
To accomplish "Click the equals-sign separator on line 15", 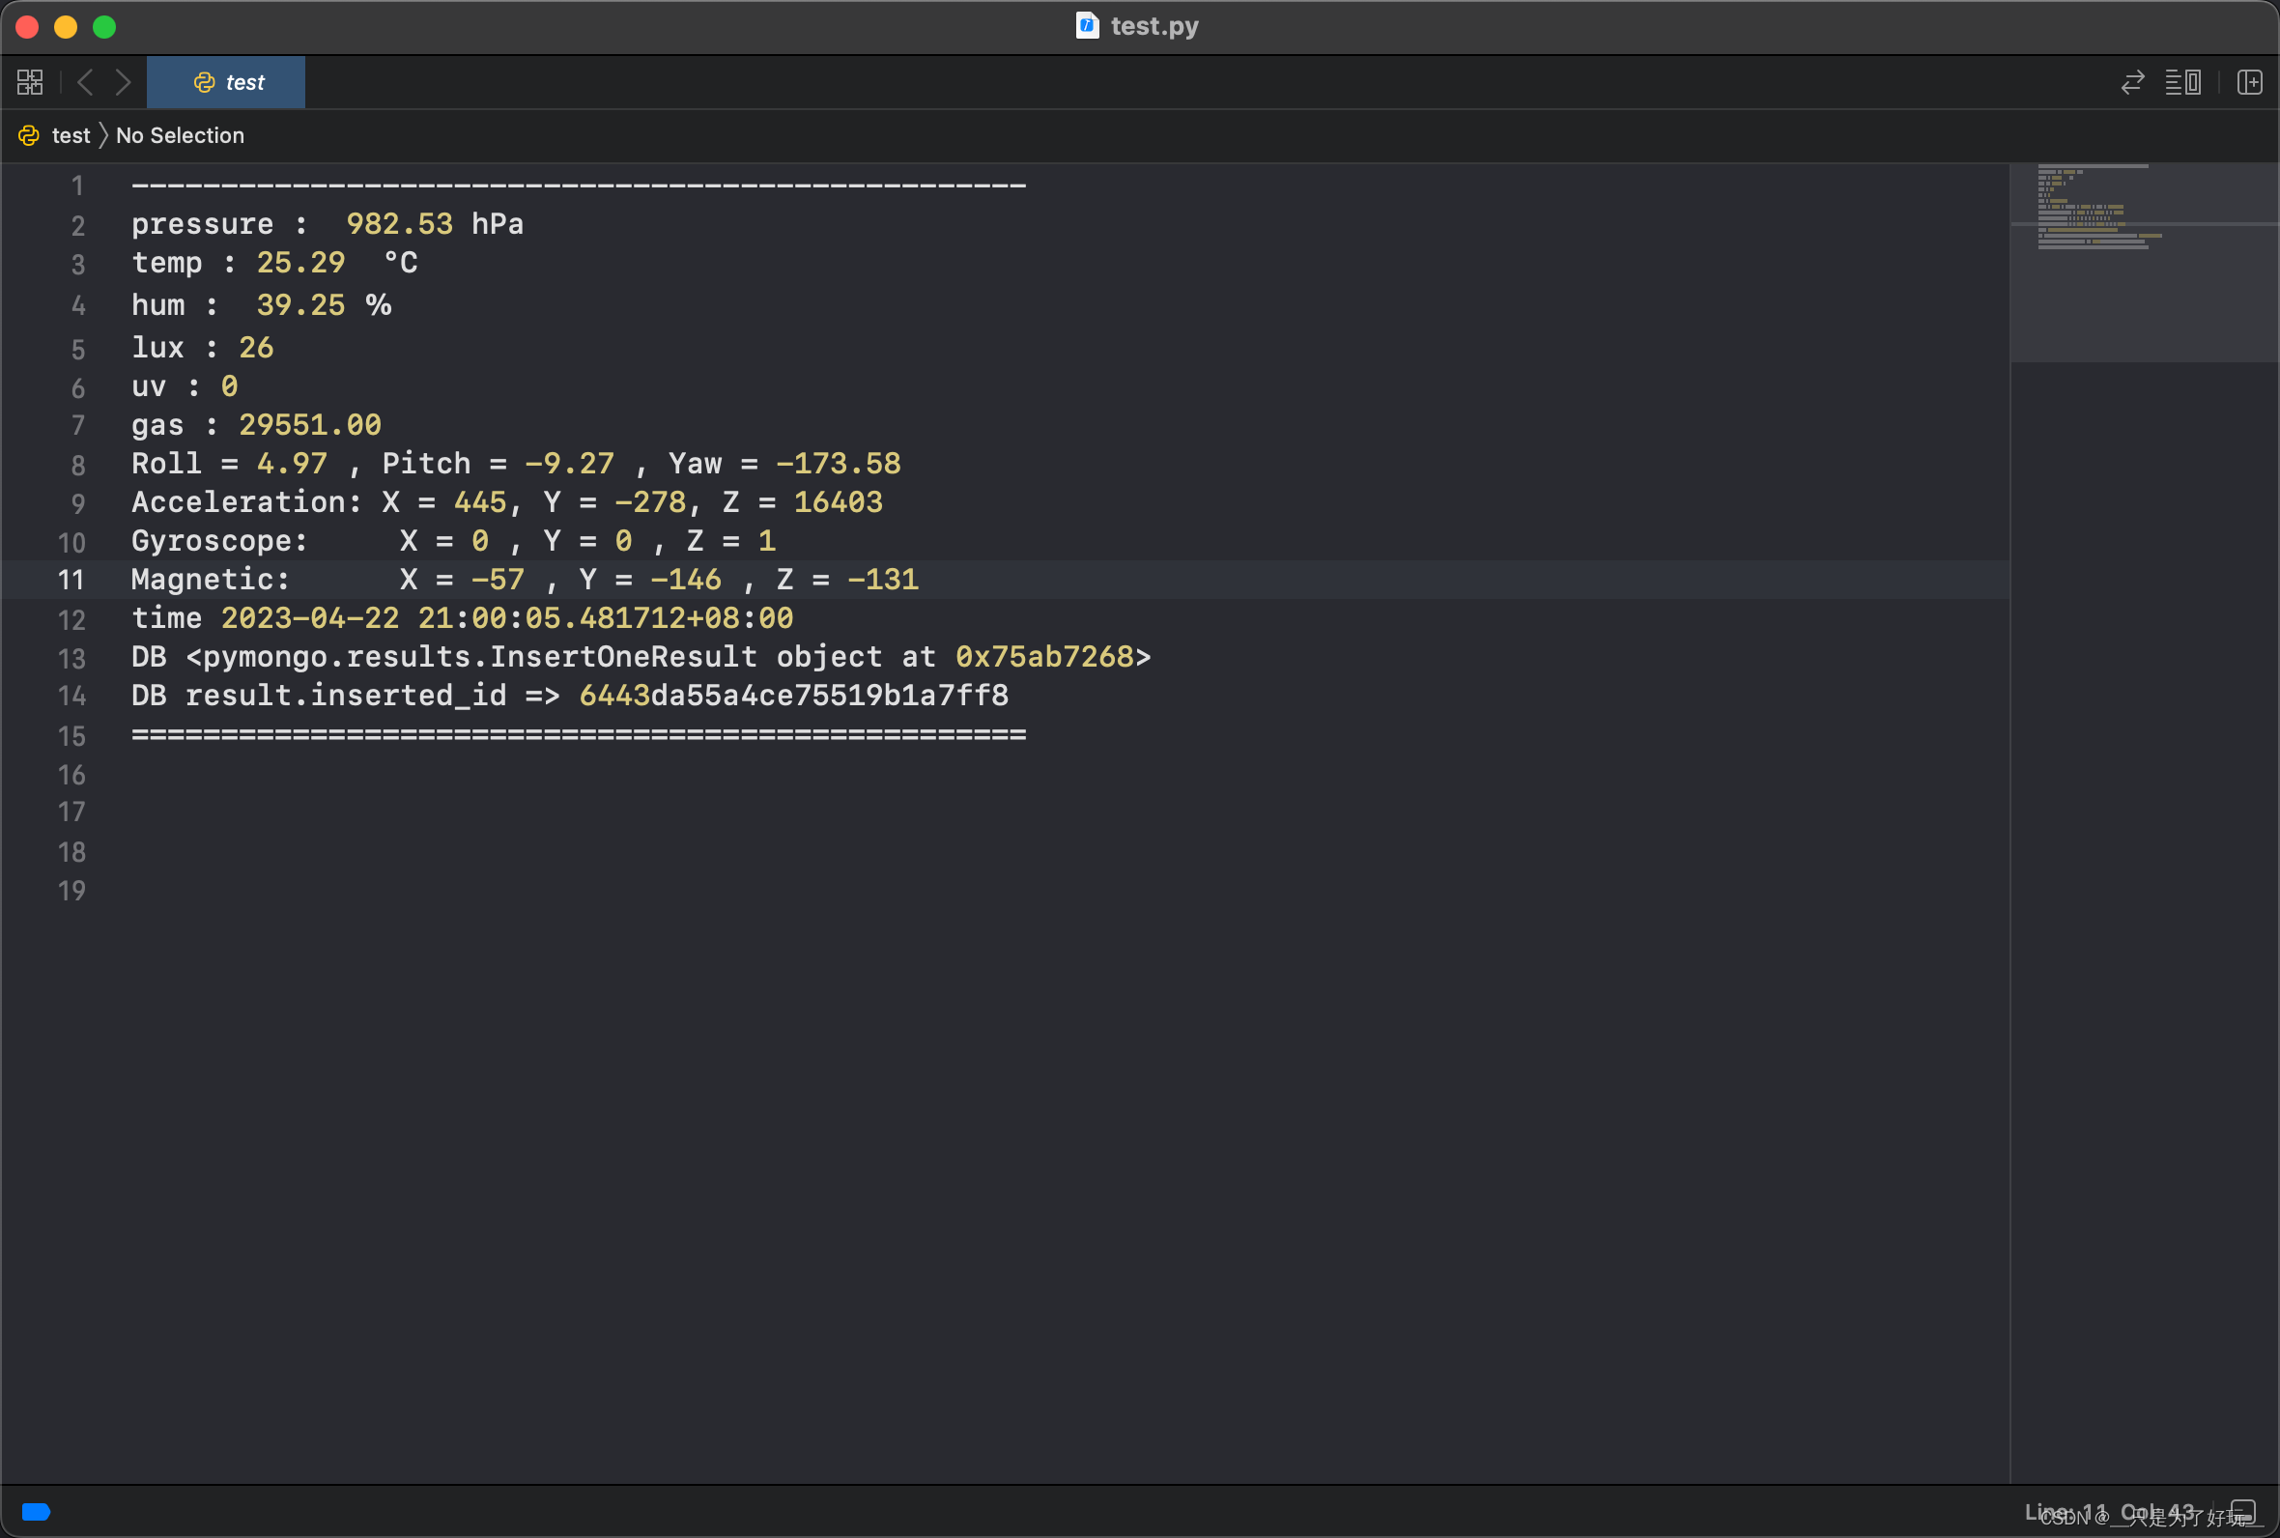I will click(x=579, y=734).
